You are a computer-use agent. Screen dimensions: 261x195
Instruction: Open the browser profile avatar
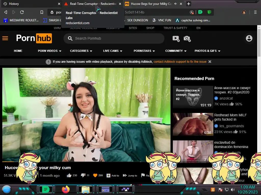(x=244, y=12)
